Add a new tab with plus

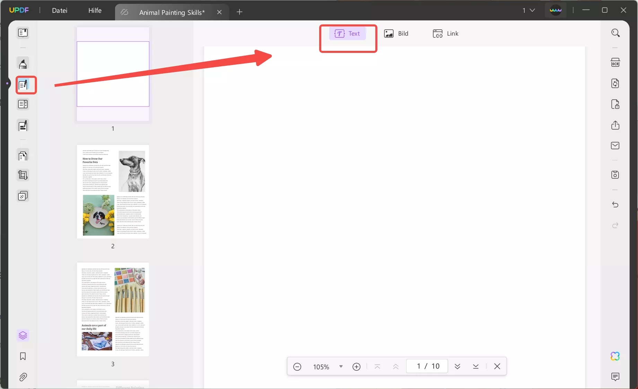[239, 12]
